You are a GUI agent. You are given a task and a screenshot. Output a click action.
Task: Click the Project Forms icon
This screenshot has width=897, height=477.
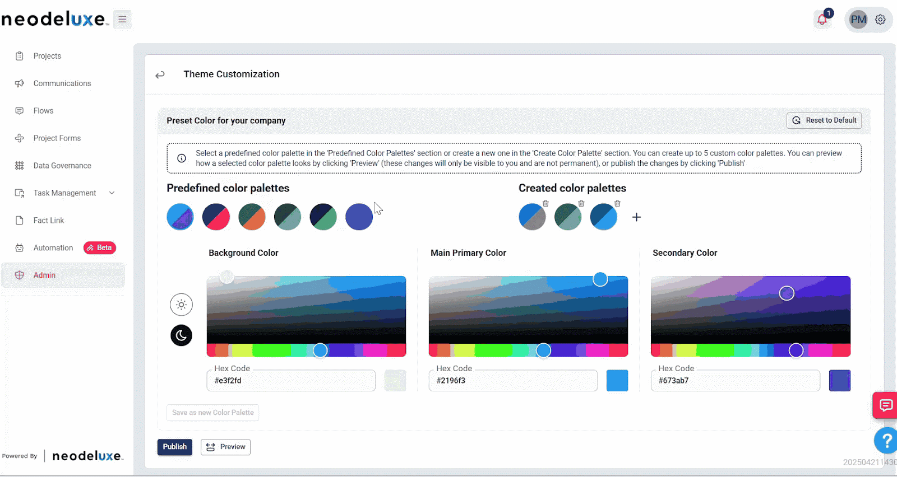coord(20,138)
